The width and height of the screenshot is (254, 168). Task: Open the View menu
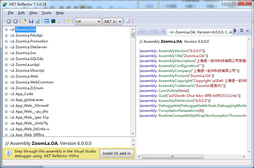point(33,13)
